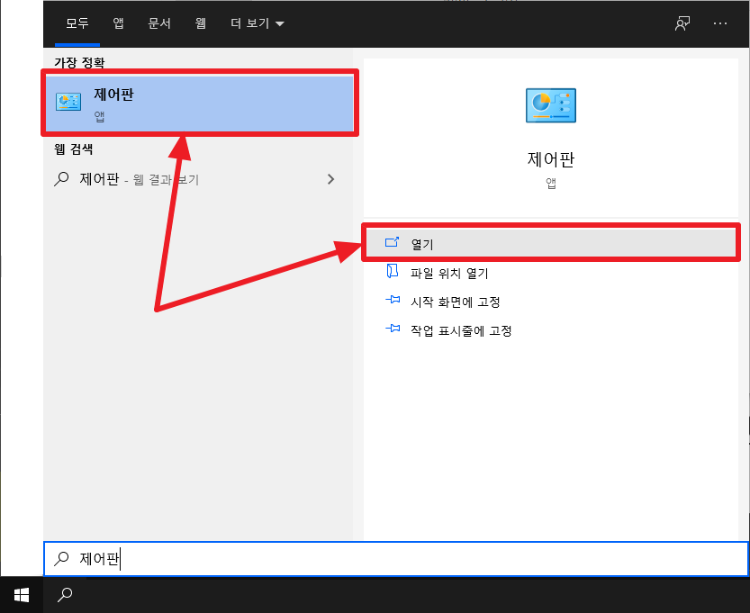Image resolution: width=750 pixels, height=613 pixels.
Task: Click the 제어판 icon in best match
Action: pos(68,102)
